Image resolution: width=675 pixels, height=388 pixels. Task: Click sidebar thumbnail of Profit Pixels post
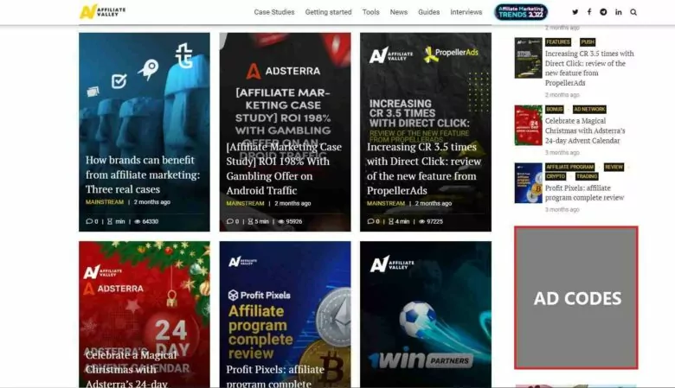point(528,183)
